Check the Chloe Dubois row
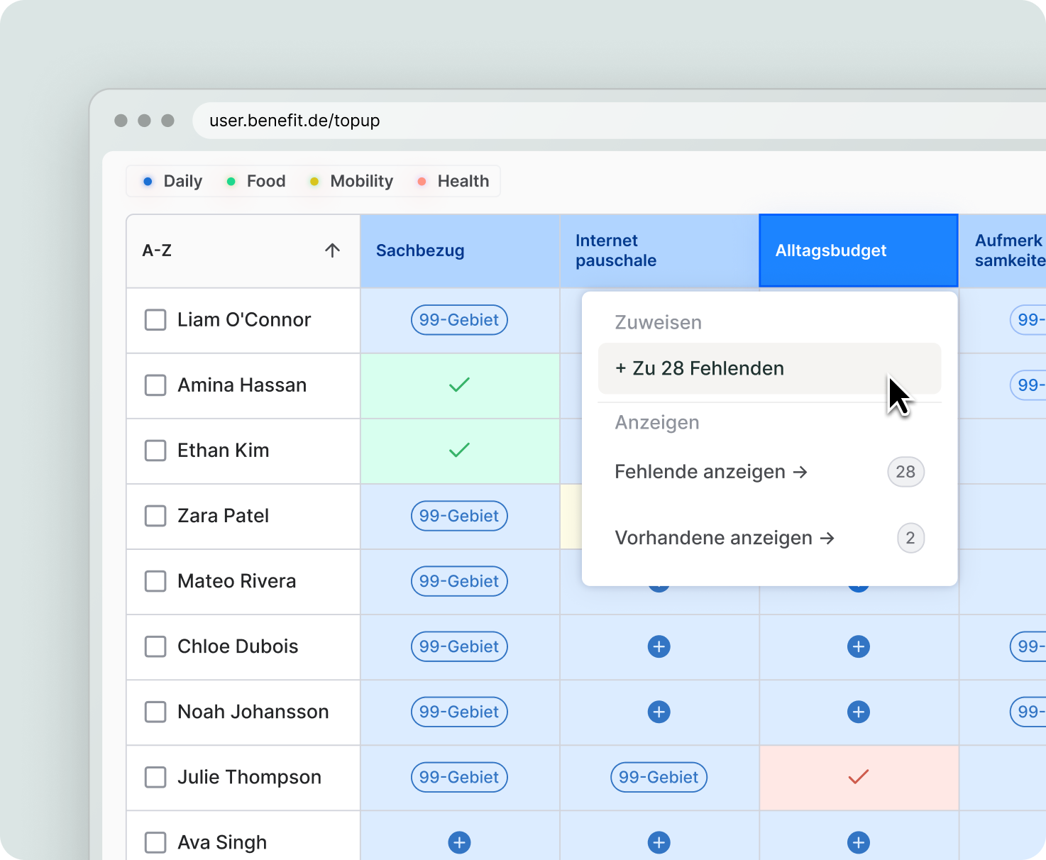1046x860 pixels. coord(155,646)
